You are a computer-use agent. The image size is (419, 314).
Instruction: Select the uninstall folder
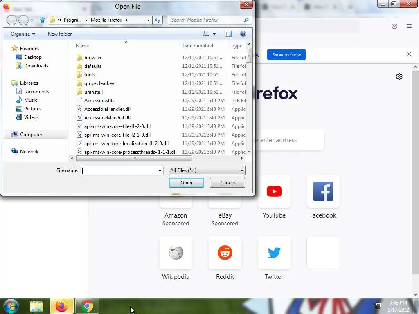click(x=93, y=92)
